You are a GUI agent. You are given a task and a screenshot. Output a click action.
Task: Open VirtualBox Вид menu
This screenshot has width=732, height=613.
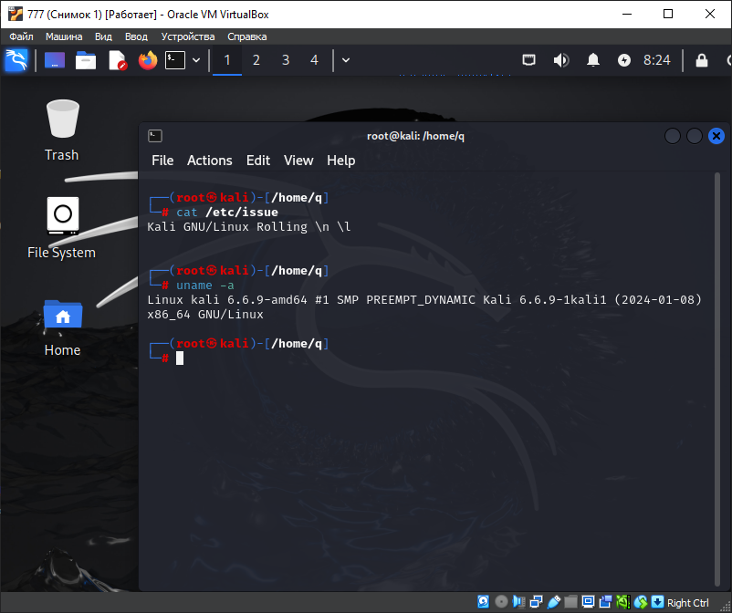coord(103,36)
